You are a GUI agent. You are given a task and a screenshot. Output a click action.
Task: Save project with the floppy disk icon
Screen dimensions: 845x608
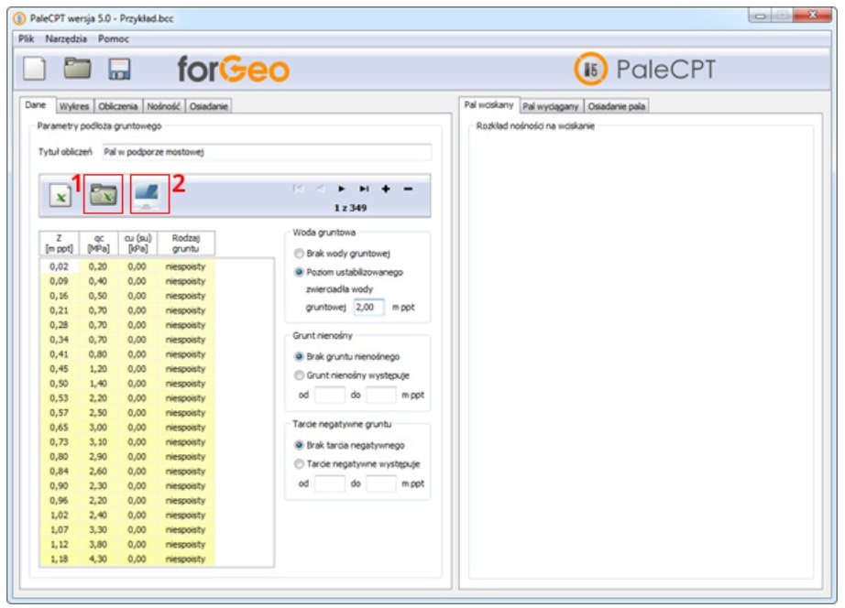tap(120, 70)
